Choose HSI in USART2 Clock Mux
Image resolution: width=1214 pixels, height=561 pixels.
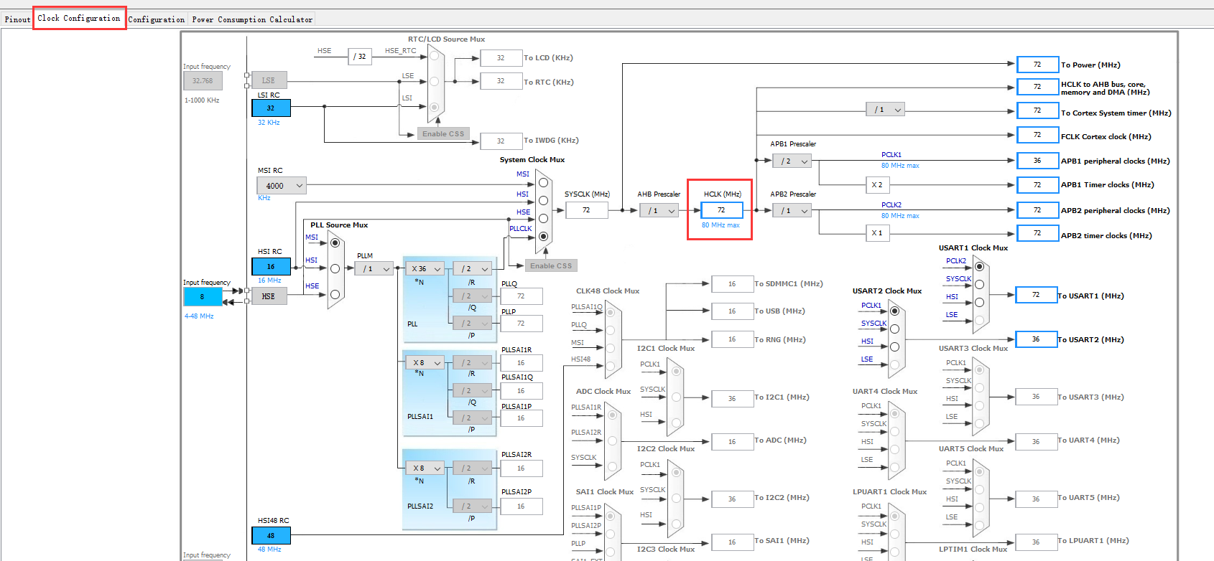tap(894, 347)
